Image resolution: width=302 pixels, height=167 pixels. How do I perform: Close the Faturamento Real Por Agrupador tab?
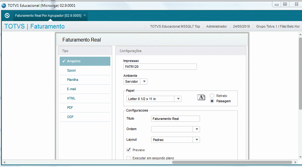pyautogui.click(x=85, y=15)
